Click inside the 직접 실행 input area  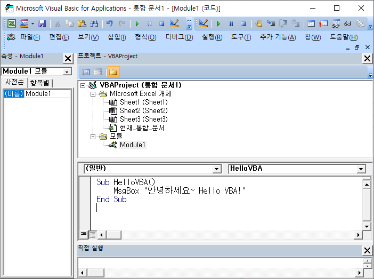click(219, 263)
